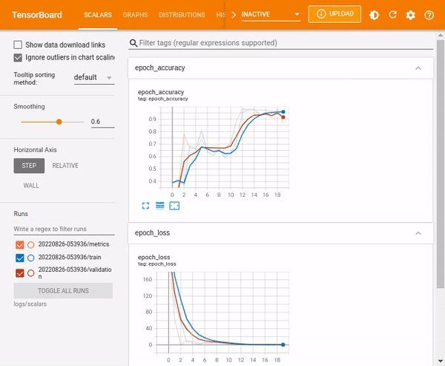Click the search magnifier icon
Image resolution: width=445 pixels, height=366 pixels.
[133, 43]
